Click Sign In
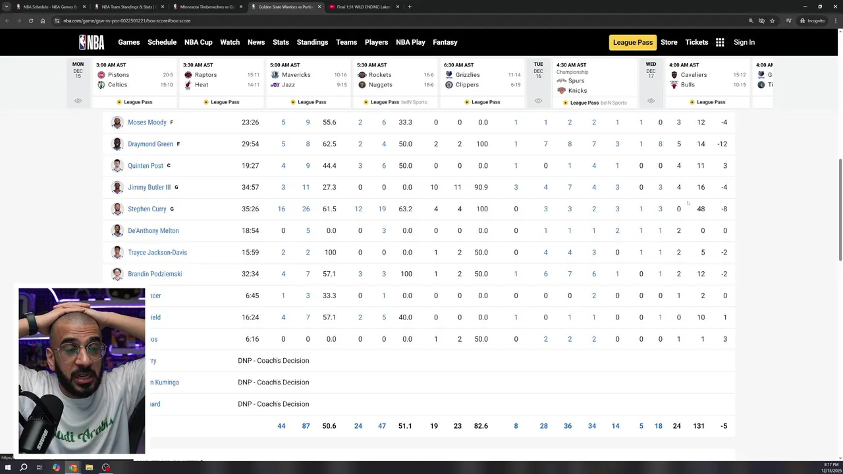843x474 pixels. click(x=744, y=42)
